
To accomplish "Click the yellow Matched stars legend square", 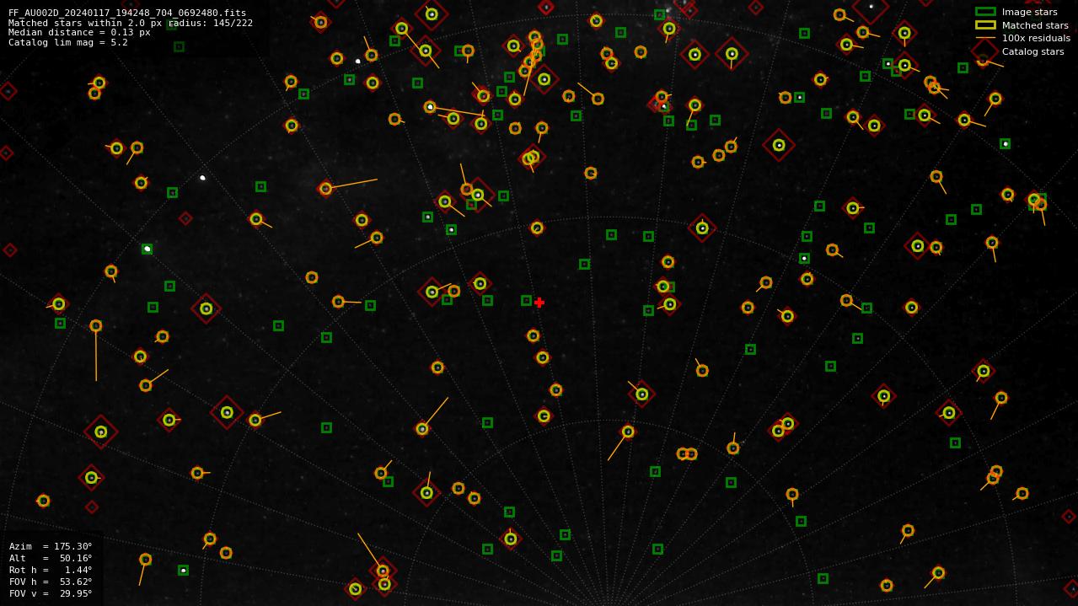I will pos(985,25).
